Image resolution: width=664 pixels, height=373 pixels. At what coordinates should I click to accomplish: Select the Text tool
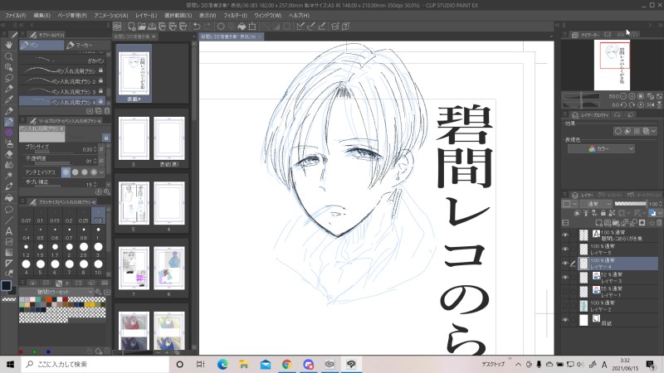click(x=8, y=231)
